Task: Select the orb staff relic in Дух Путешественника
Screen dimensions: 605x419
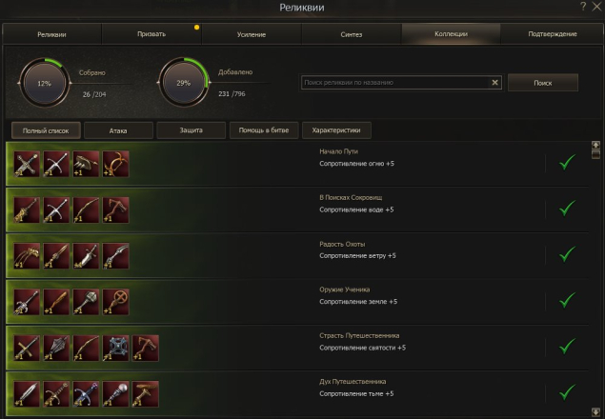Action: 115,394
